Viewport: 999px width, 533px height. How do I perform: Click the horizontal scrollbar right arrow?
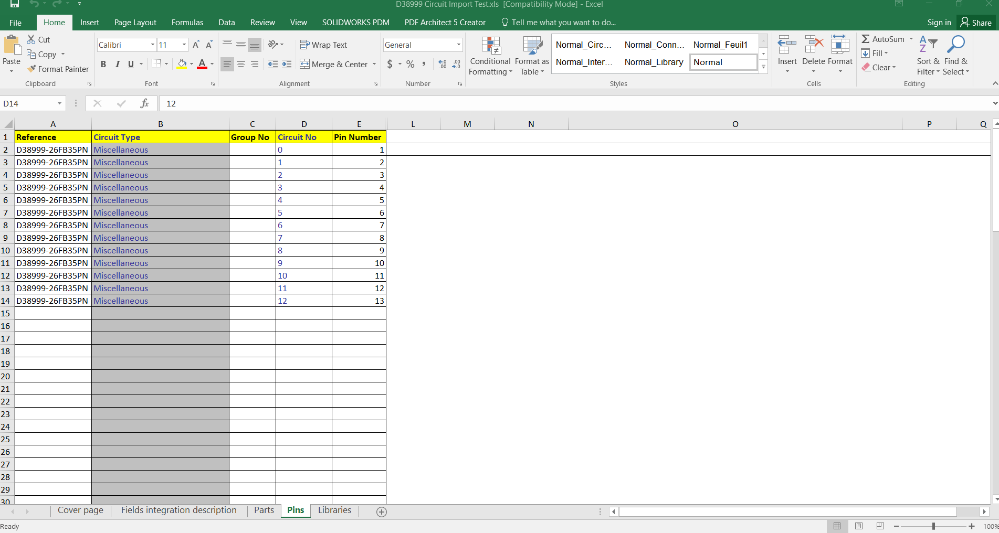(x=984, y=511)
